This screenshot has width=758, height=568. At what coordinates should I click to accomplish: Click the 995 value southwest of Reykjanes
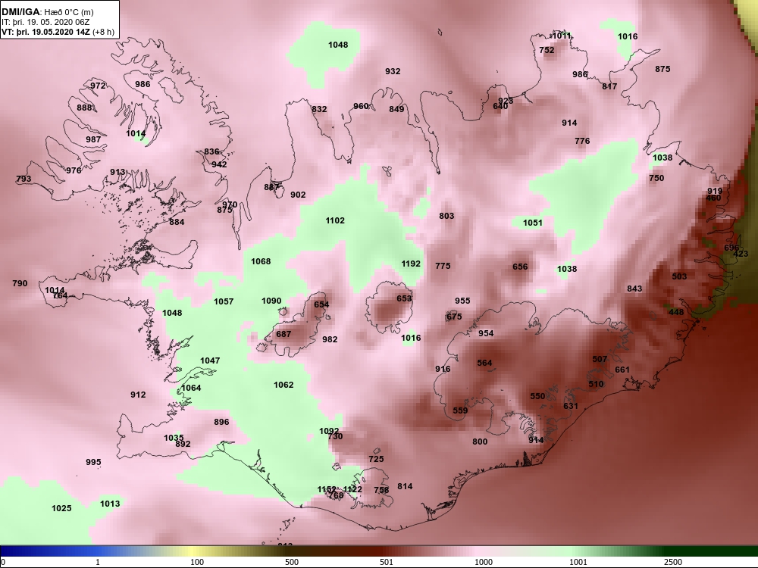(x=93, y=462)
